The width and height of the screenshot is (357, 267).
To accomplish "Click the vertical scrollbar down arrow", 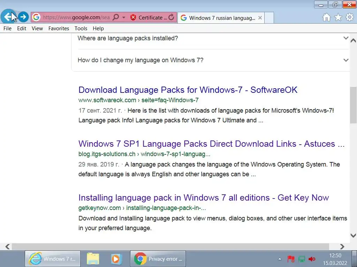I will 354,235.
